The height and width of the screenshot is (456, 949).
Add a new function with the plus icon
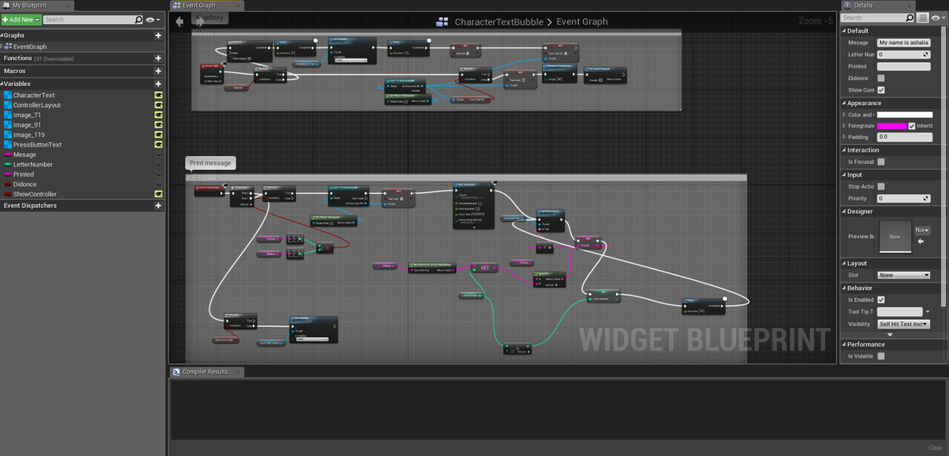pos(158,59)
